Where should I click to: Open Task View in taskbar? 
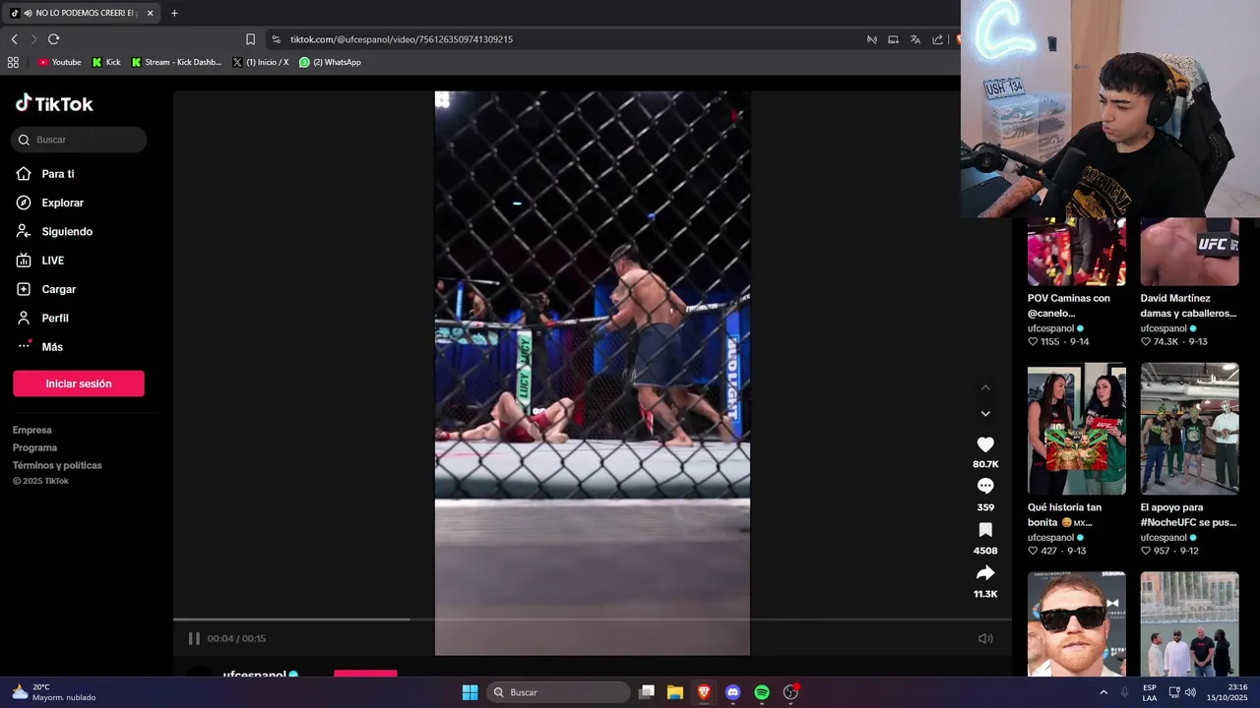[647, 692]
